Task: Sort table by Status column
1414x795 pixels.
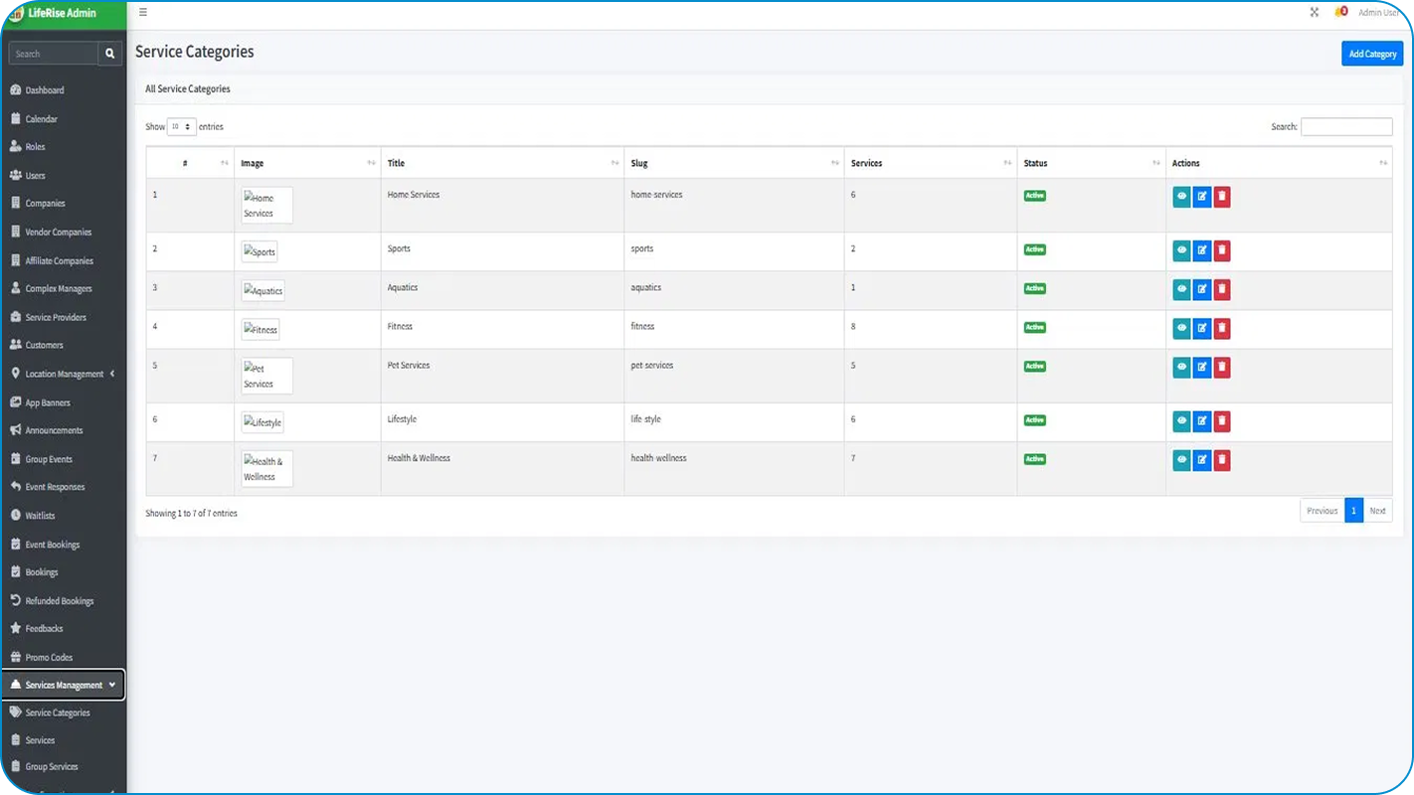Action: pos(1091,163)
